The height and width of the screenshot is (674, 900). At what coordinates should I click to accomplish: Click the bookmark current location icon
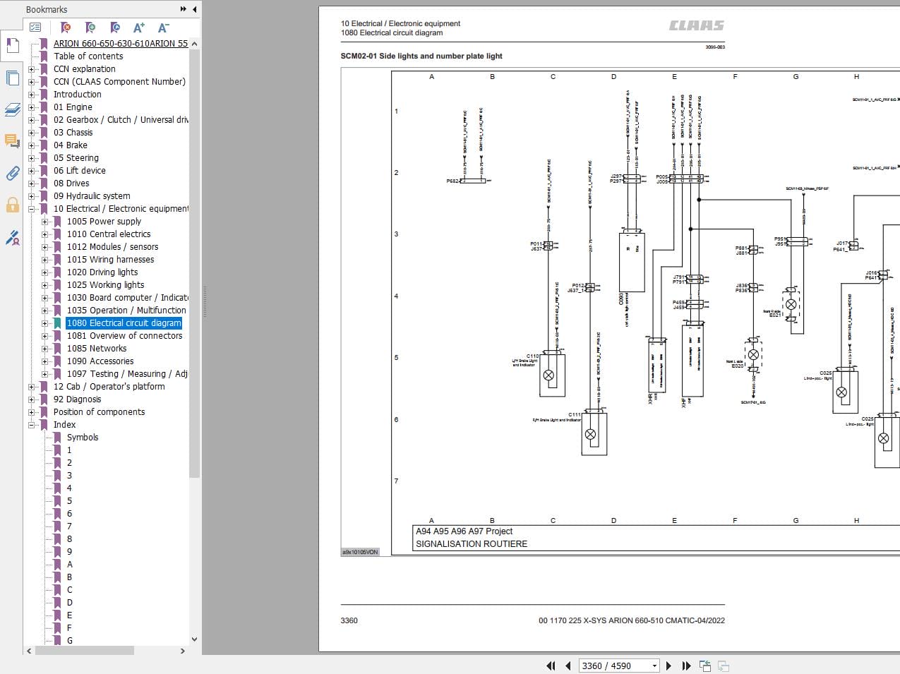coord(115,28)
